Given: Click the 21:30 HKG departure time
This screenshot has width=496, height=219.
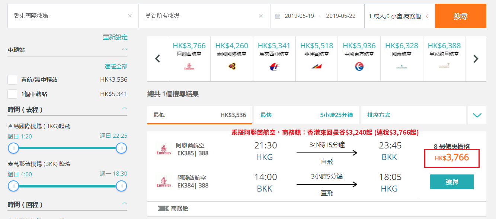Looking at the screenshot, I should point(265,145).
